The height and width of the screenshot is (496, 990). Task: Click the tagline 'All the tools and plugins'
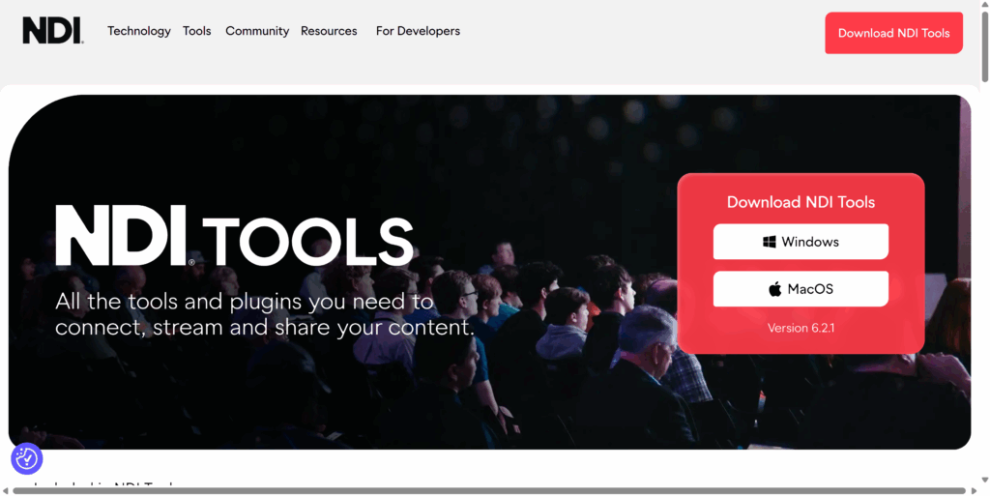(x=265, y=314)
